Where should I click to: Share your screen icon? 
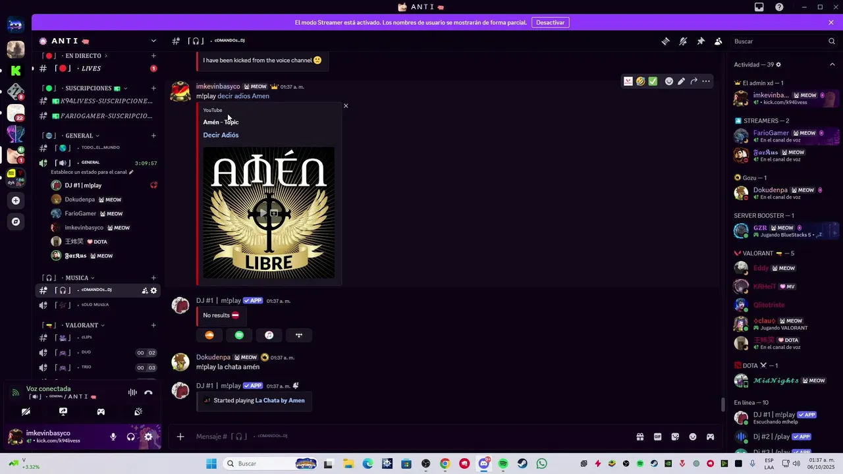coord(63,411)
